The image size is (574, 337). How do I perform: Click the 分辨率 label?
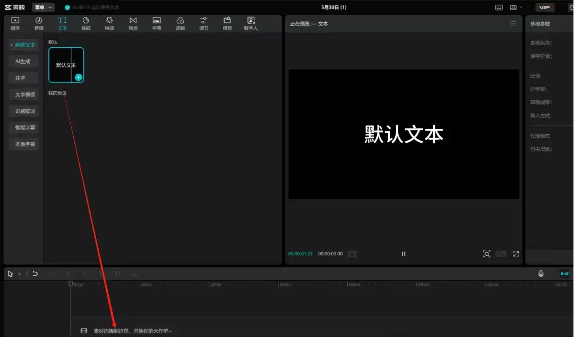click(538, 89)
